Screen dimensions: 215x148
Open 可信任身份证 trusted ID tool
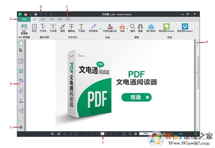click(x=110, y=28)
